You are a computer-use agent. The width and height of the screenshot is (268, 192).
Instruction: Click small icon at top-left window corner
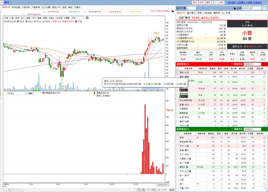[1, 3]
